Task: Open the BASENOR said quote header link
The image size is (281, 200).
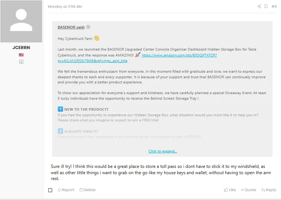Action: [x=71, y=27]
